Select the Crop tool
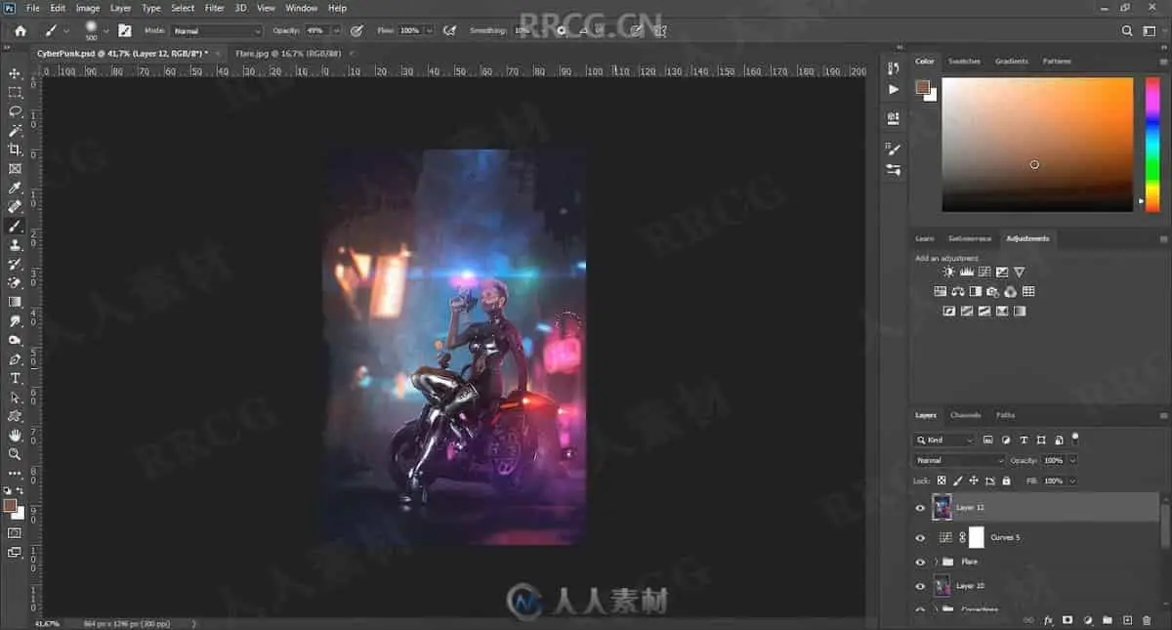 click(x=15, y=149)
